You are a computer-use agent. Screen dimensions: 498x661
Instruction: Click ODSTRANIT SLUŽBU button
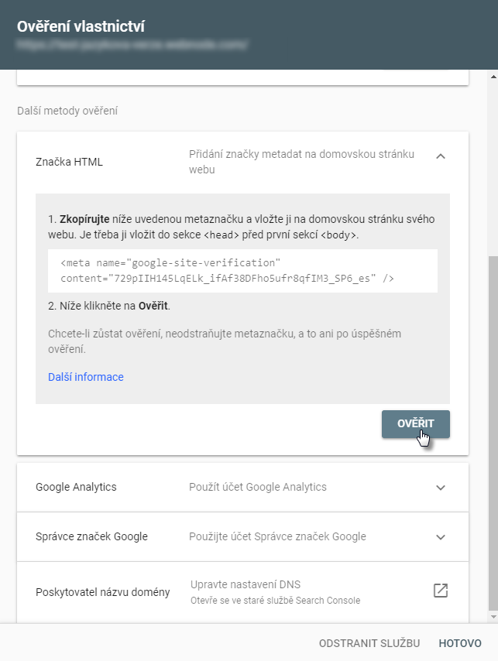click(369, 643)
